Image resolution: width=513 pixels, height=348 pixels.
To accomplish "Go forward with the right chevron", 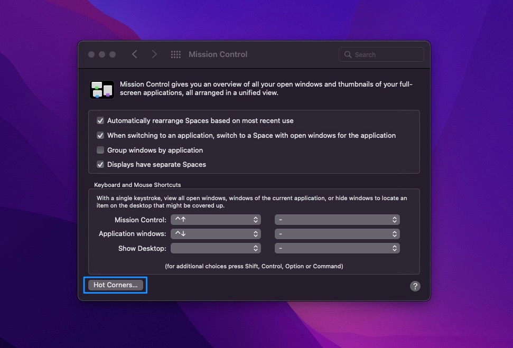I will [154, 54].
